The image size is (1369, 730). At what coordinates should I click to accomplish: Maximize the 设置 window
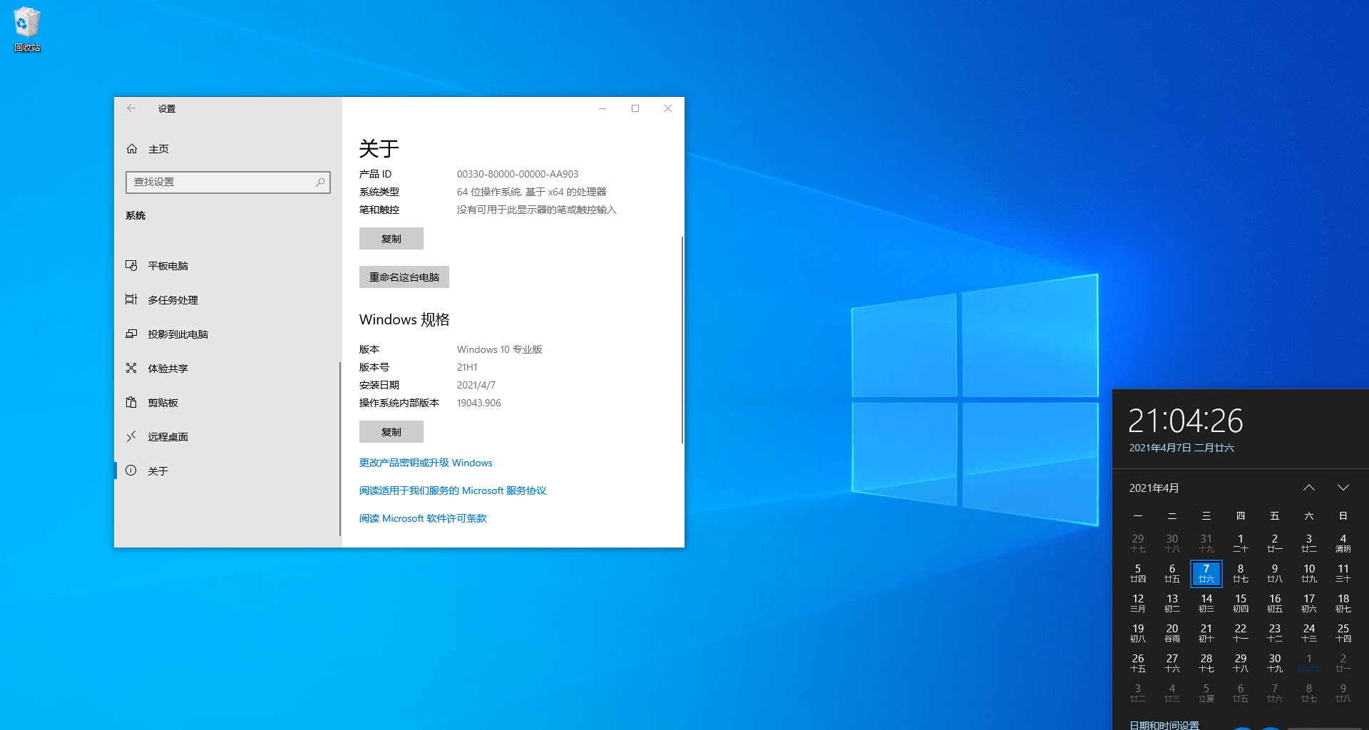635,108
